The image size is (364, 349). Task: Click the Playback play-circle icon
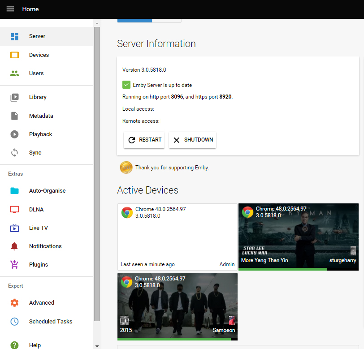point(14,134)
